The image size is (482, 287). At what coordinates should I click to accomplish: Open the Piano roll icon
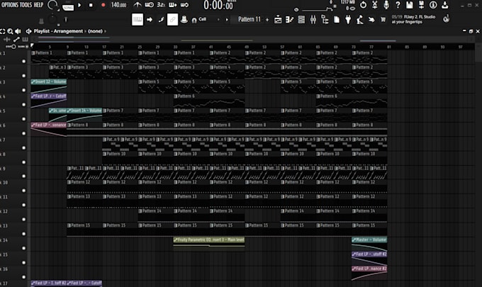tap(289, 20)
